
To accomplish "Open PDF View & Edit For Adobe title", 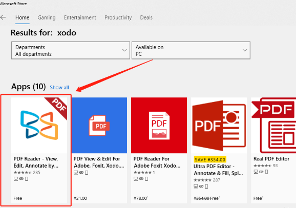I will click(99, 162).
